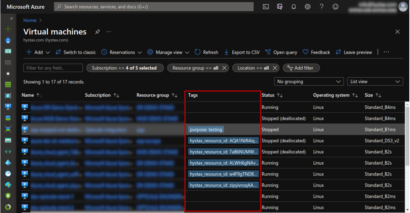Remove the Resource group filter
Viewport: 410px width, 213px height.
224,68
